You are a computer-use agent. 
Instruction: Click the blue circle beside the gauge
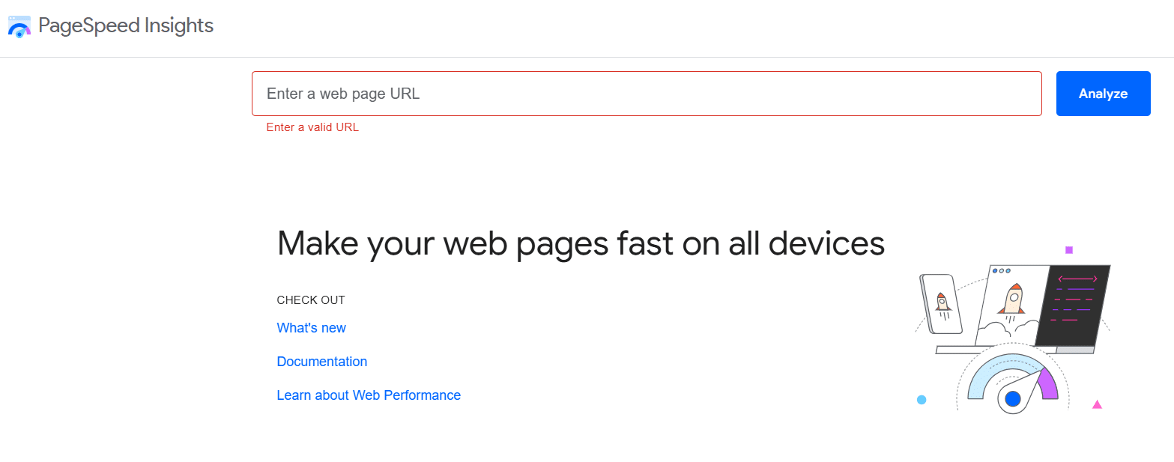[x=922, y=401]
